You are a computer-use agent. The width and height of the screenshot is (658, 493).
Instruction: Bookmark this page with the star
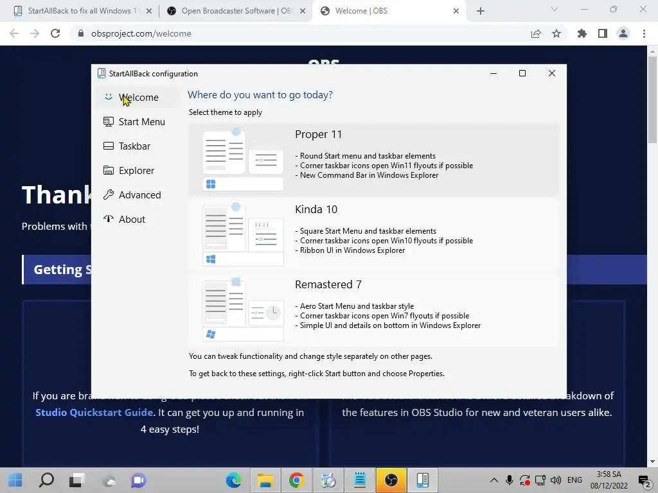pos(556,33)
